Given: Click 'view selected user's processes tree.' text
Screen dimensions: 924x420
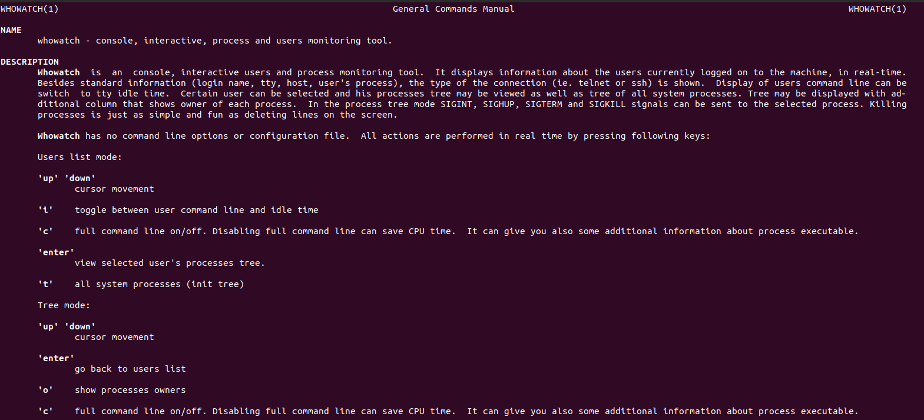Looking at the screenshot, I should pos(170,263).
